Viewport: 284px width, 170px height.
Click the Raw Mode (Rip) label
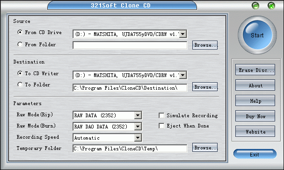click(x=35, y=114)
